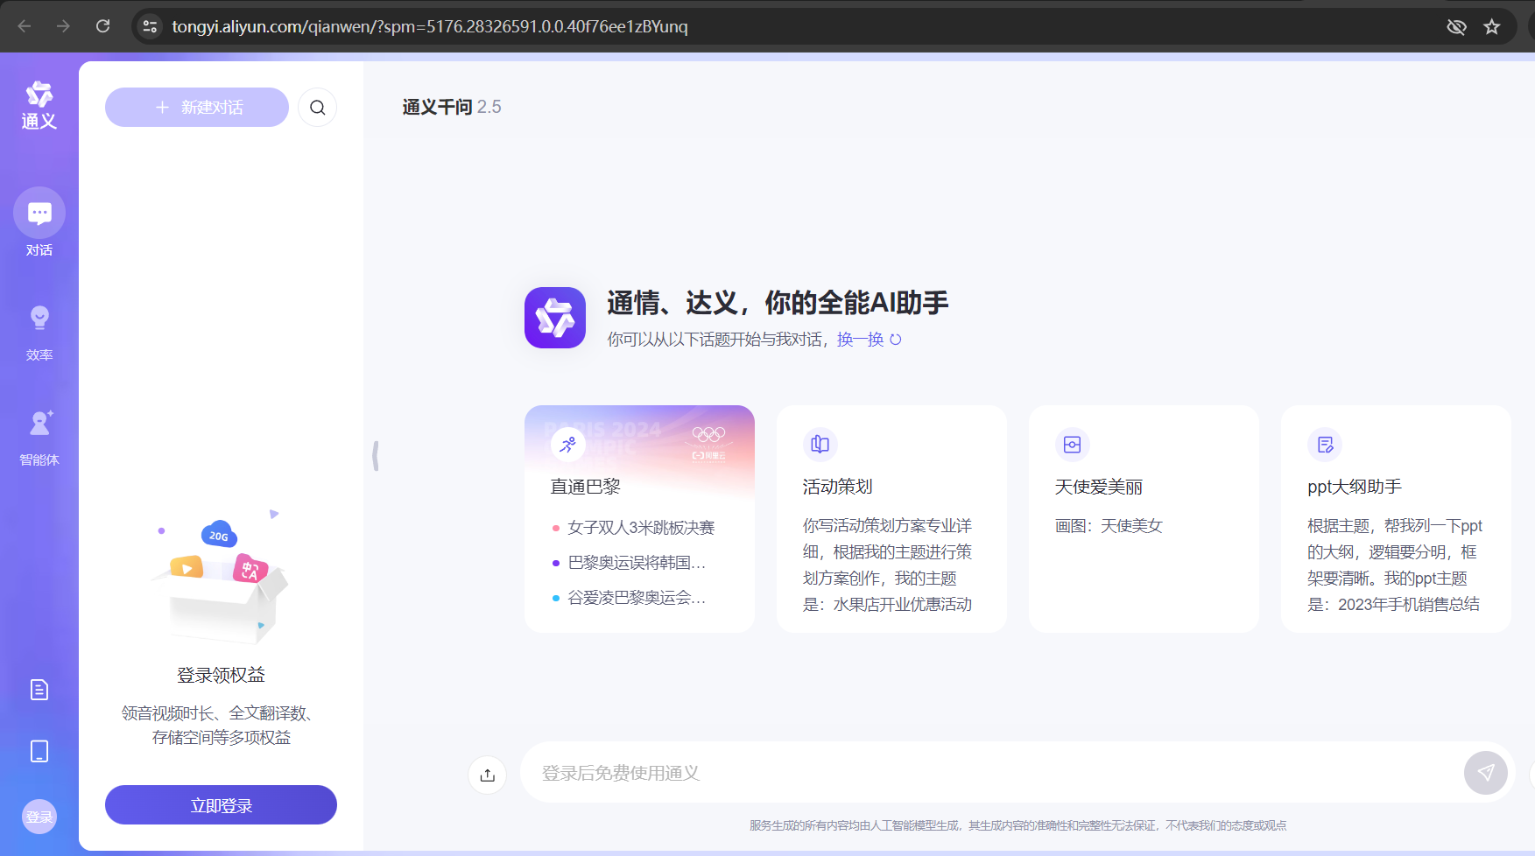Click the 立即登录 button
The height and width of the screenshot is (856, 1535).
[221, 805]
